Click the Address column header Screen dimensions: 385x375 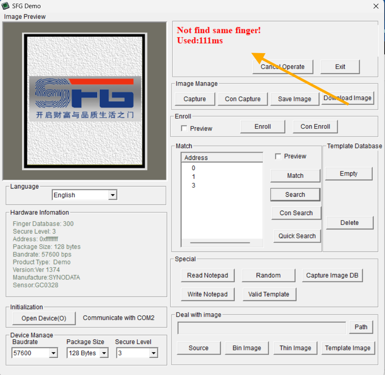coord(222,157)
